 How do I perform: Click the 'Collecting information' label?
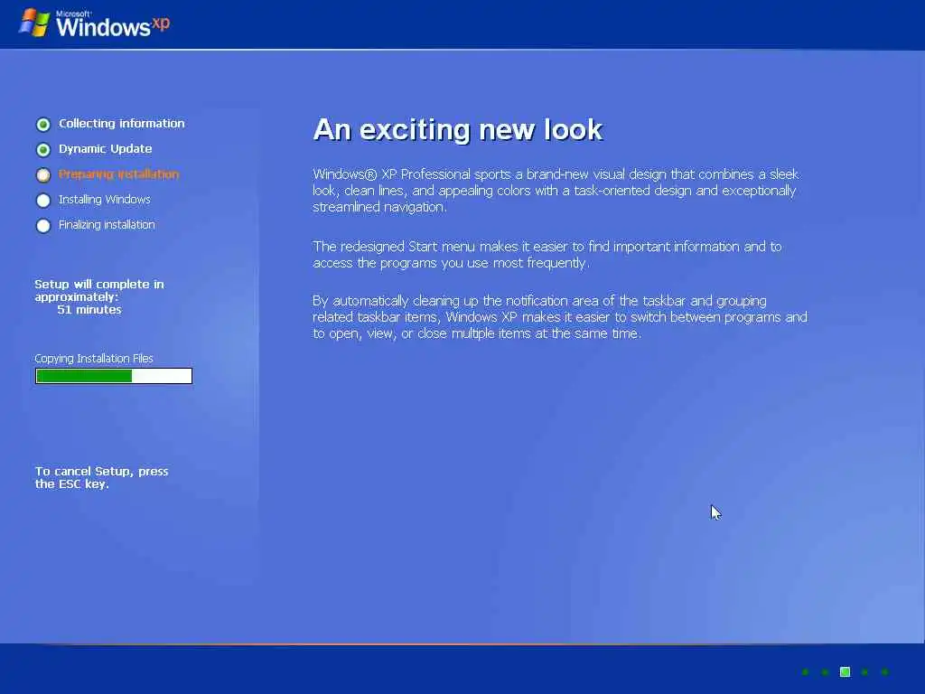coord(122,123)
